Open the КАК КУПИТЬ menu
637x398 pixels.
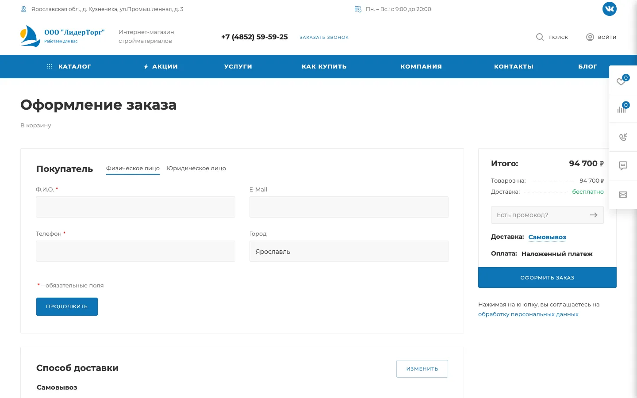(x=324, y=66)
